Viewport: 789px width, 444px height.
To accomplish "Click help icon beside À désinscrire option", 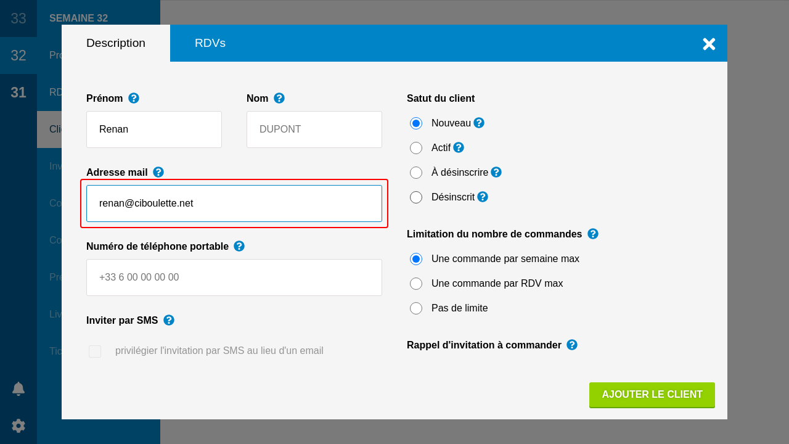I will tap(496, 172).
